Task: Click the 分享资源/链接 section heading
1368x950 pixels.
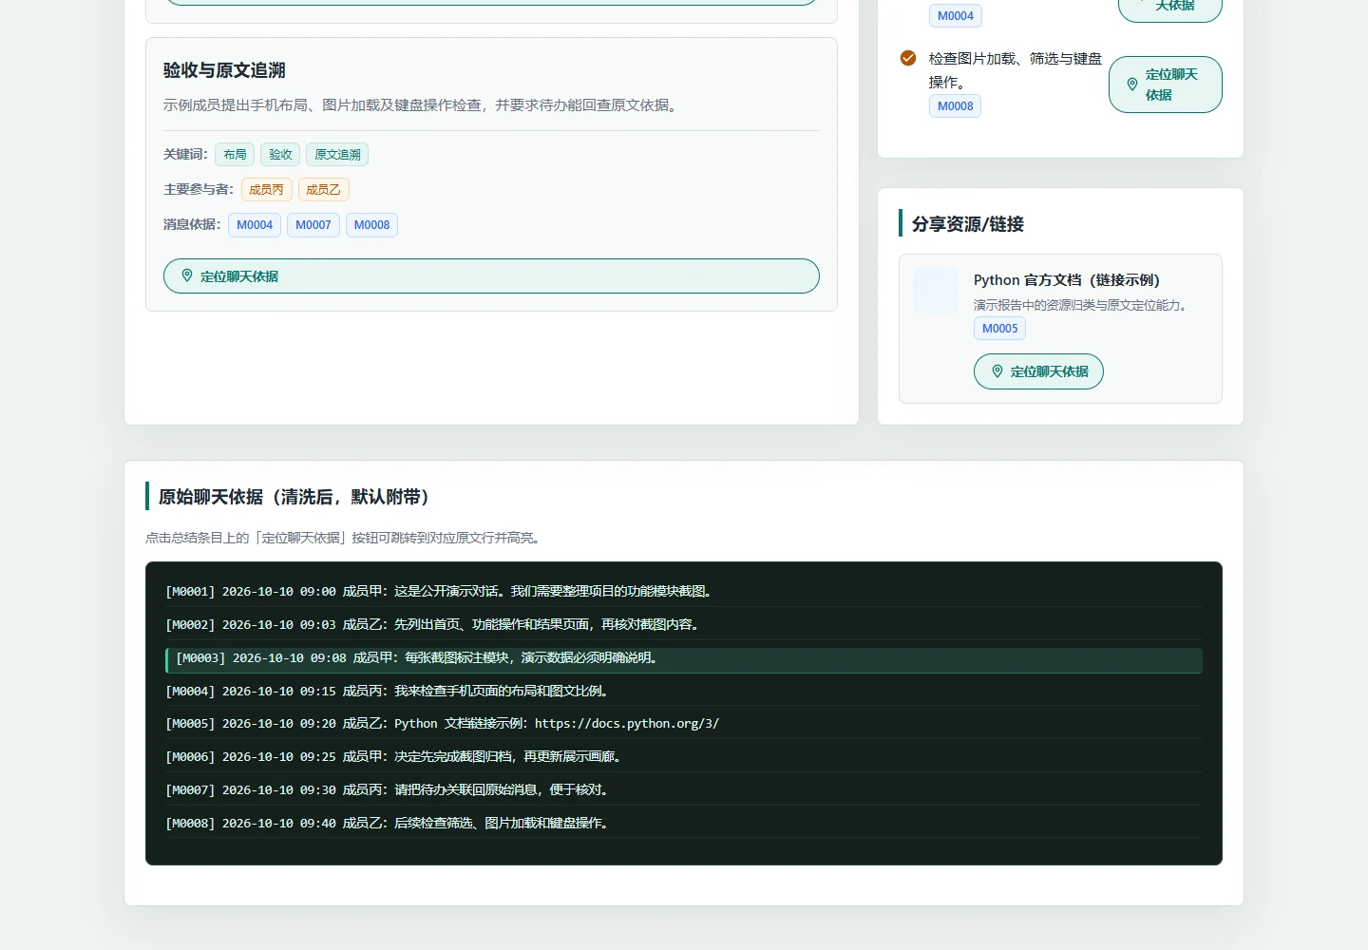Action: pos(968,224)
